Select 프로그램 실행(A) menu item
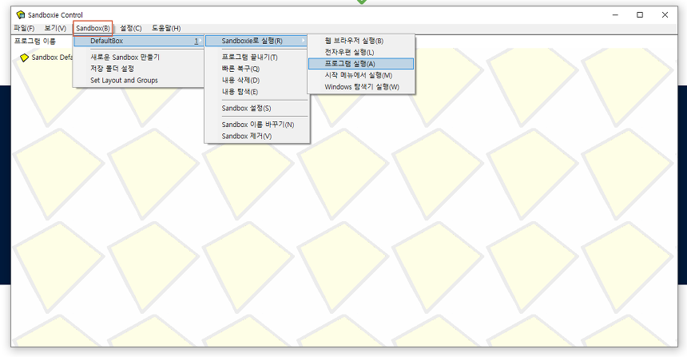The height and width of the screenshot is (357, 687). coord(350,63)
